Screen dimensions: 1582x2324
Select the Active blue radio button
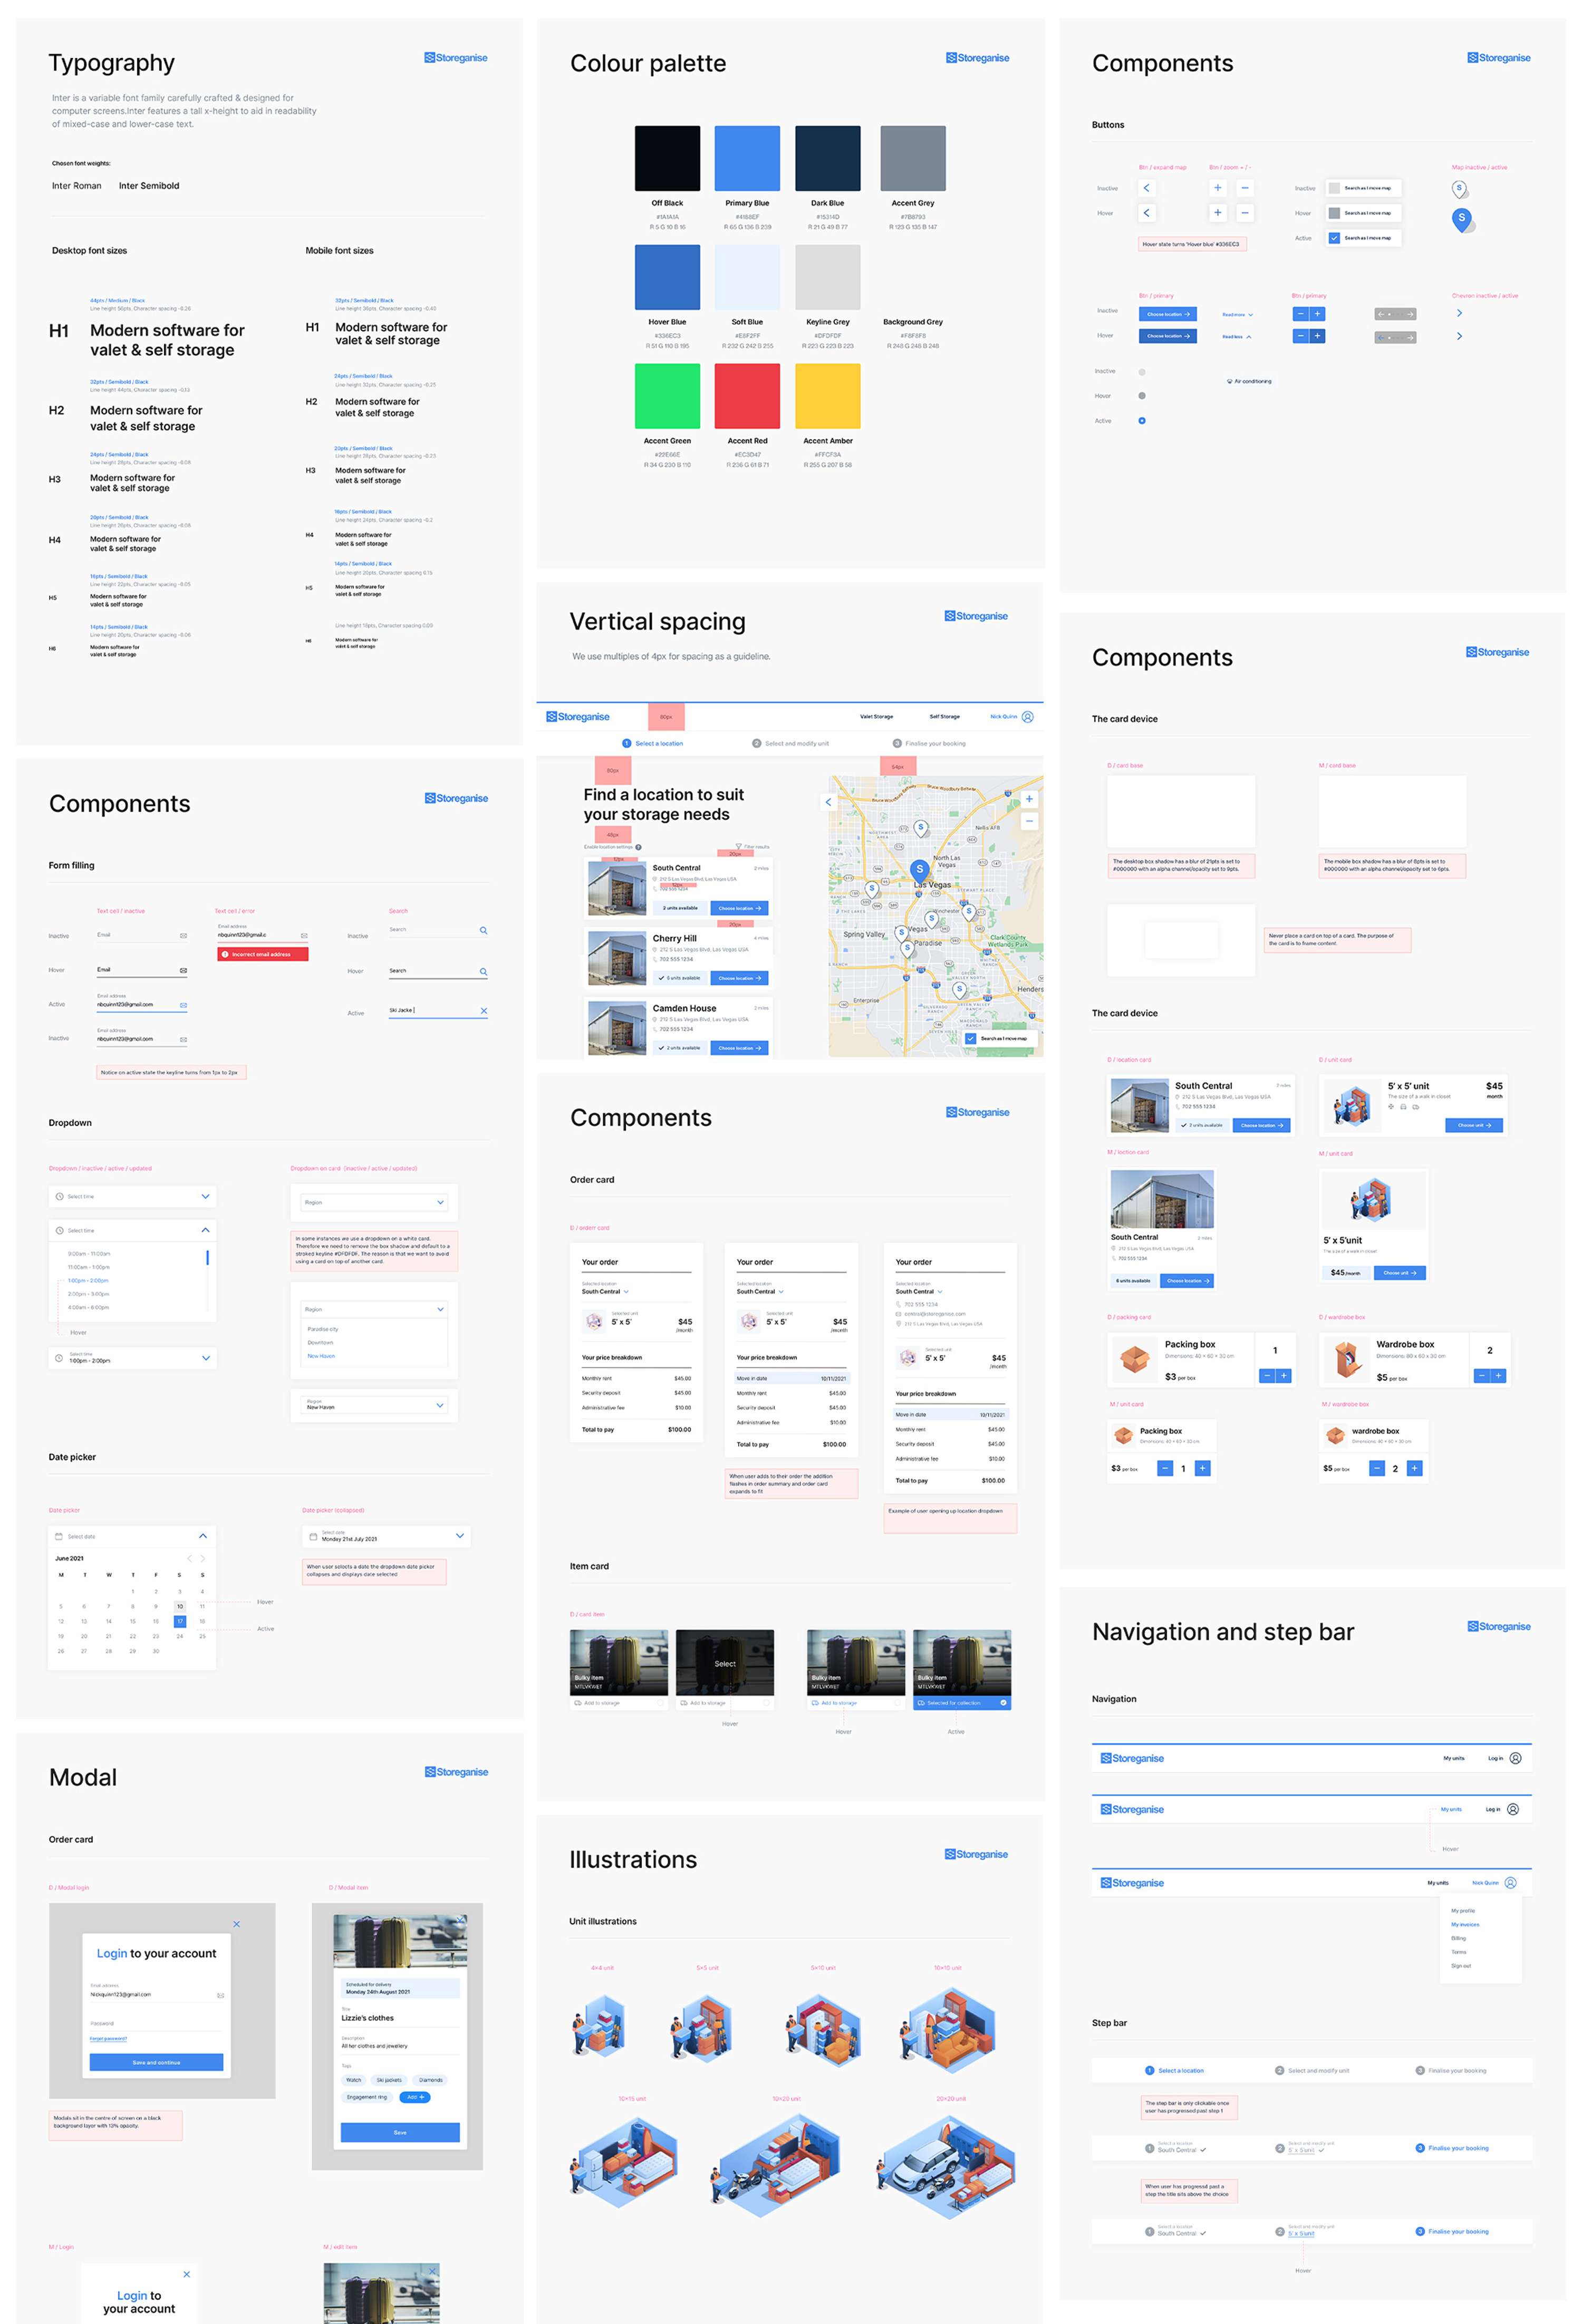[x=1142, y=421]
